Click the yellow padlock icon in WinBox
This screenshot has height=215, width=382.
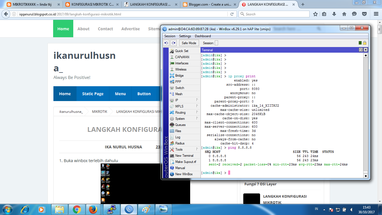tap(365, 43)
